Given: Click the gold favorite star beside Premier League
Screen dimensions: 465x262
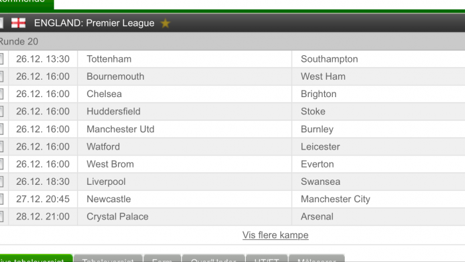Looking at the screenshot, I should 165,23.
